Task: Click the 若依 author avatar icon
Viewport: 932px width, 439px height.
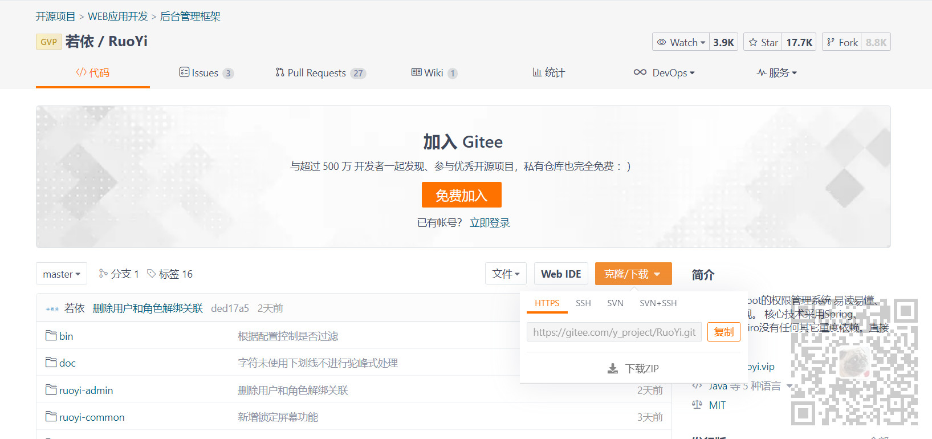Action: click(52, 308)
